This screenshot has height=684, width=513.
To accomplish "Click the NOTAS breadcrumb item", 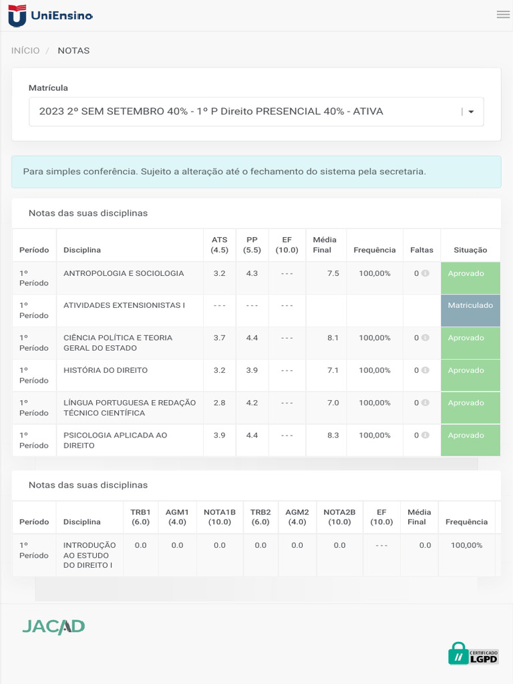I will coord(73,51).
